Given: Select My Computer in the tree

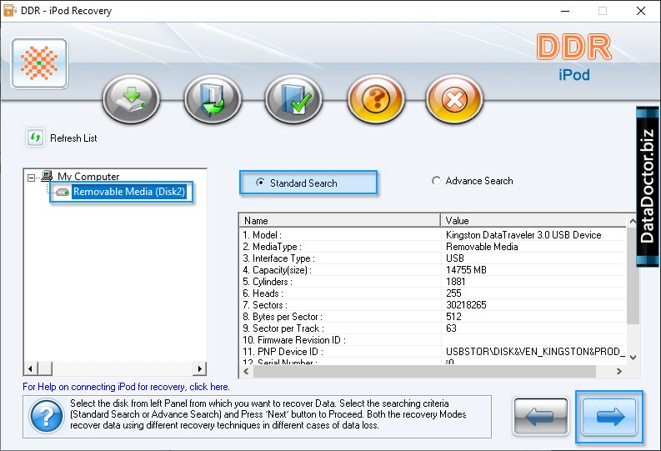Looking at the screenshot, I should coord(88,176).
